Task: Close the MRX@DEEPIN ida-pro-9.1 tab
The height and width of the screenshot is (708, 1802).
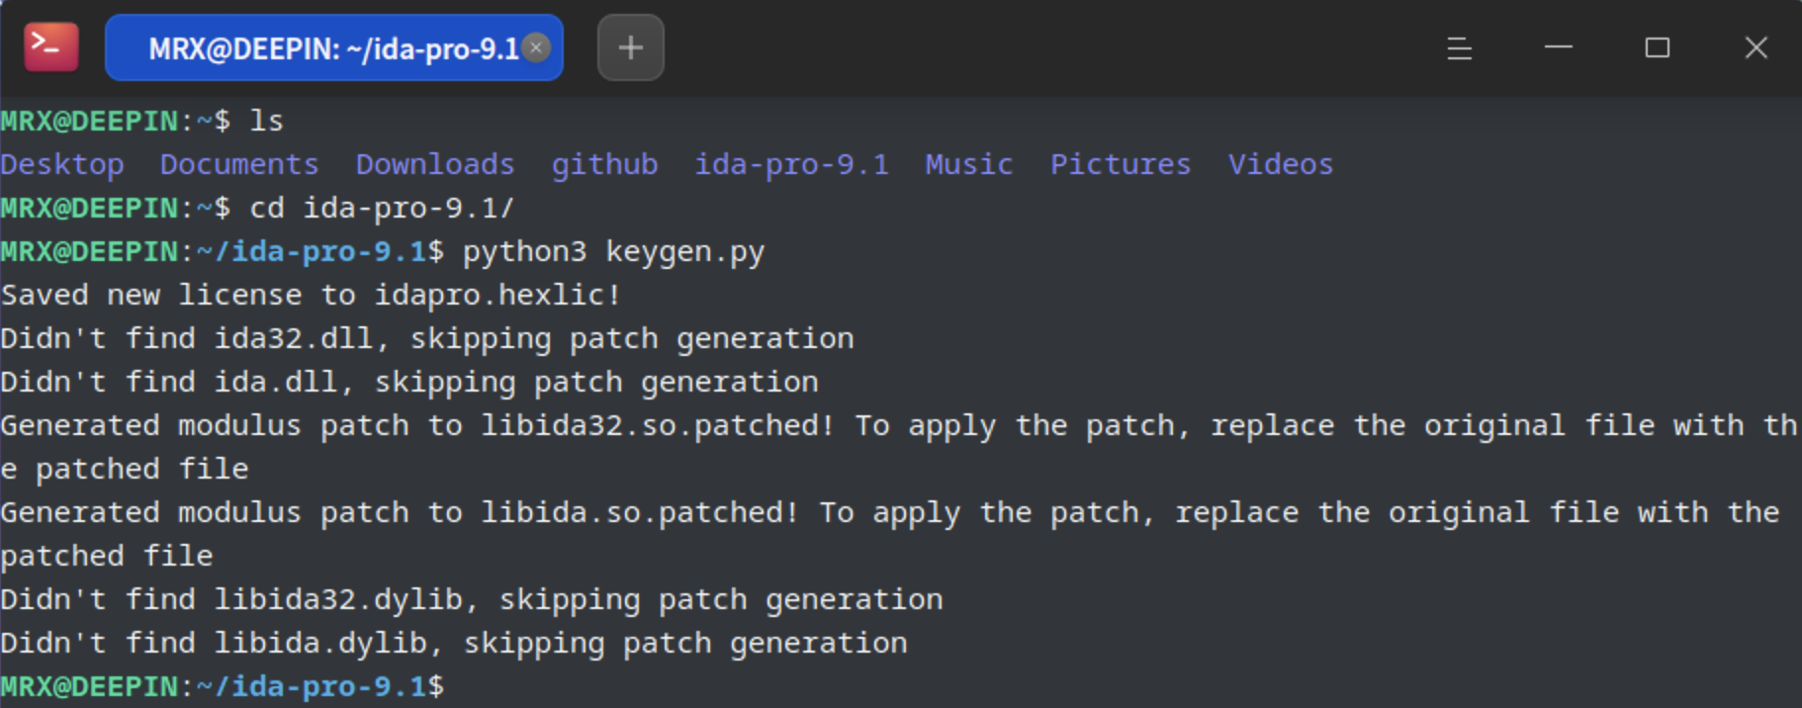Action: (536, 47)
